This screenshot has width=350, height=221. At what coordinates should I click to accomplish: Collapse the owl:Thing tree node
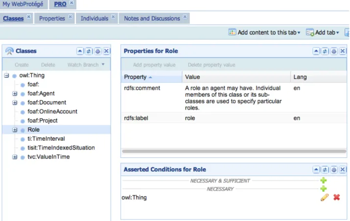(x=6, y=76)
